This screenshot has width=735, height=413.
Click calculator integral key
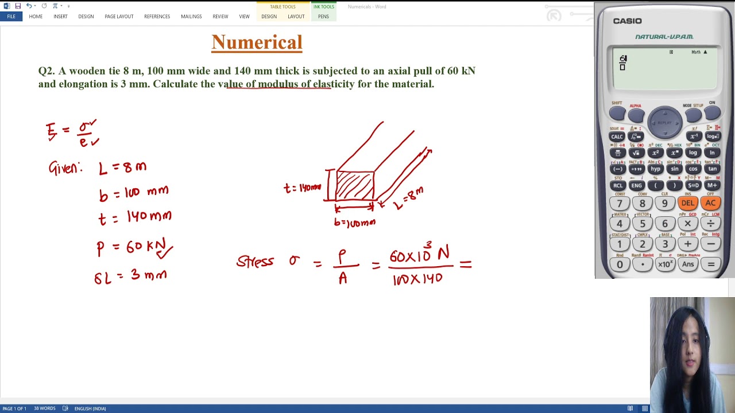click(636, 137)
